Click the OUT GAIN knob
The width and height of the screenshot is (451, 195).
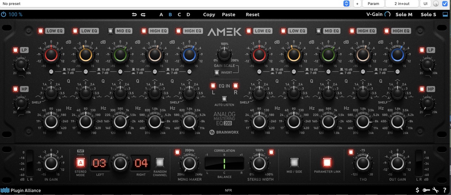397,163
